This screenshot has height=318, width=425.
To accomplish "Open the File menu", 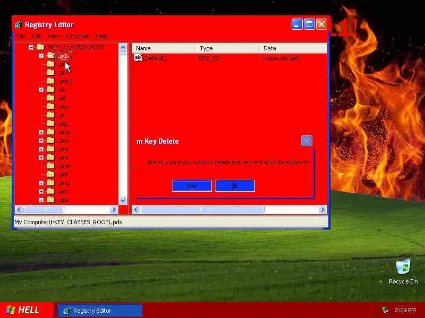I will (21, 36).
